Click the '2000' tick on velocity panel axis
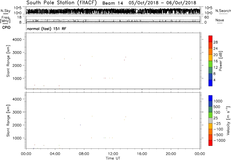 [x=17, y=125]
